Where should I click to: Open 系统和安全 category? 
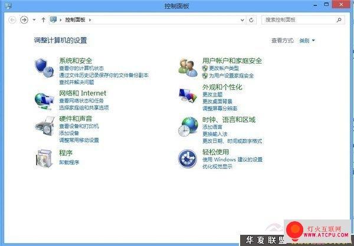coord(76,61)
